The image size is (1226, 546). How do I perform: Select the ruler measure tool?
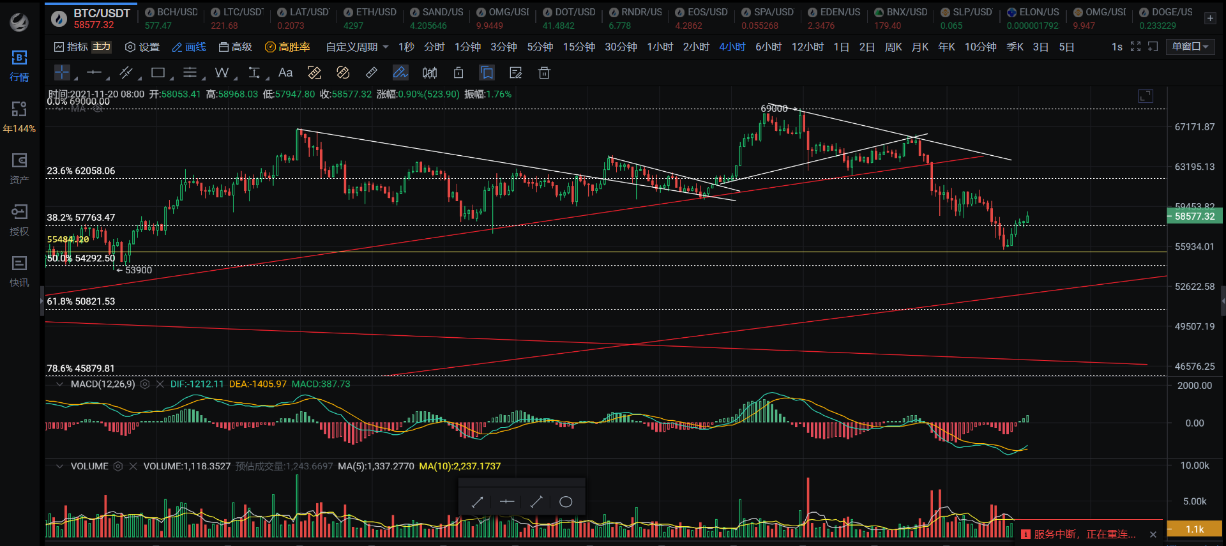point(371,73)
